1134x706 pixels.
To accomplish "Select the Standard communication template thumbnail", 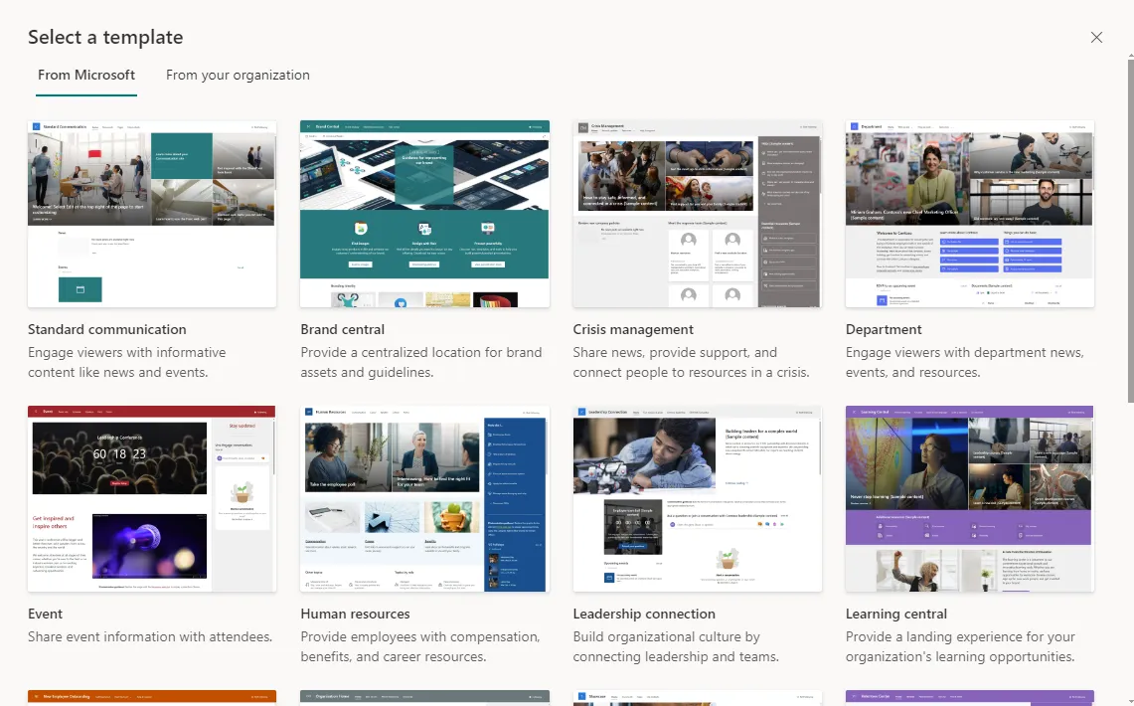I will pyautogui.click(x=152, y=214).
